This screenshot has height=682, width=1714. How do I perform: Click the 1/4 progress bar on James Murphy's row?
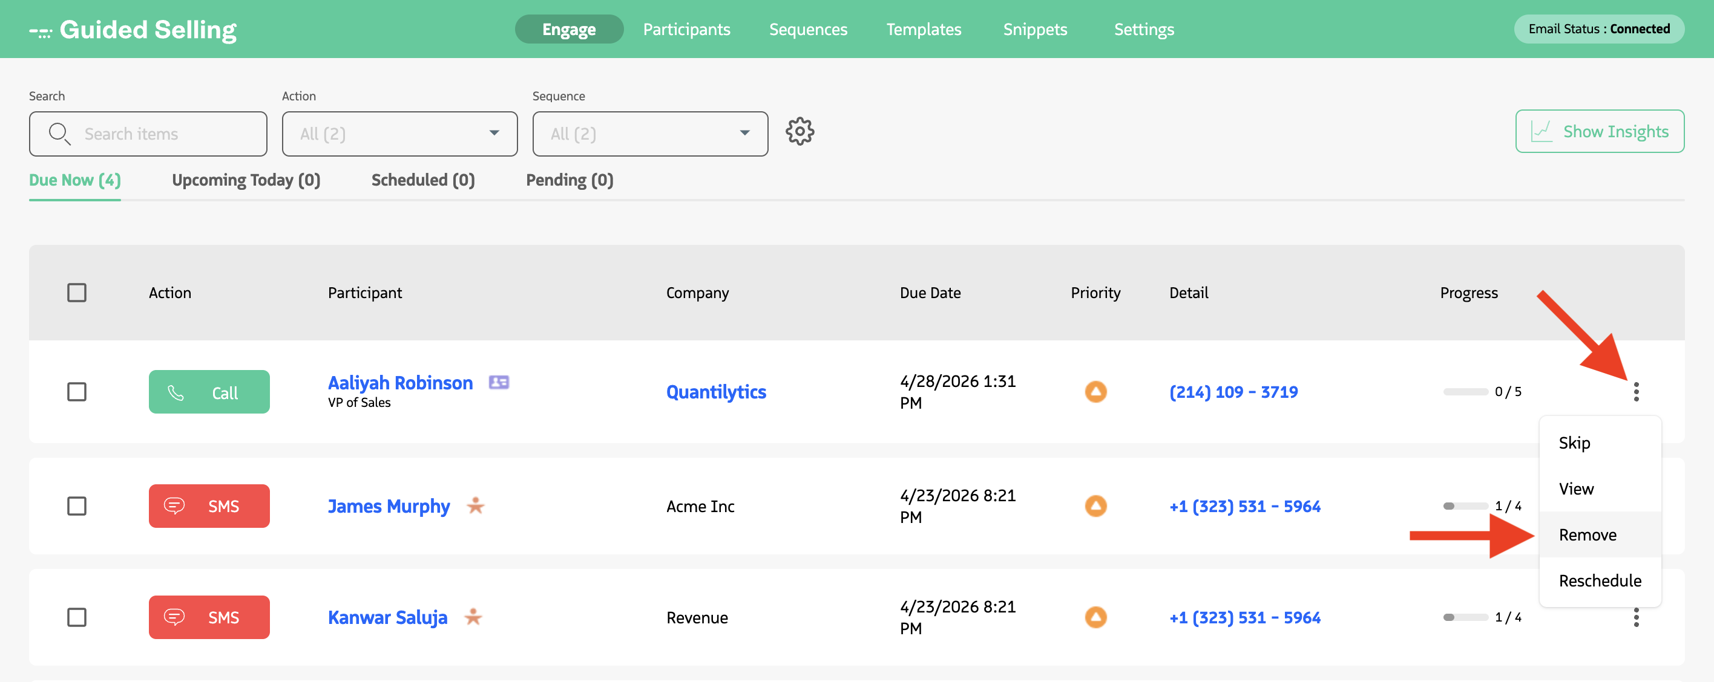pyautogui.click(x=1466, y=506)
